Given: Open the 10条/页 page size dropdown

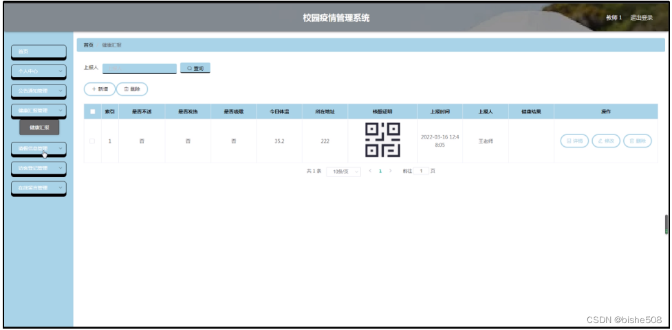Looking at the screenshot, I should [344, 172].
